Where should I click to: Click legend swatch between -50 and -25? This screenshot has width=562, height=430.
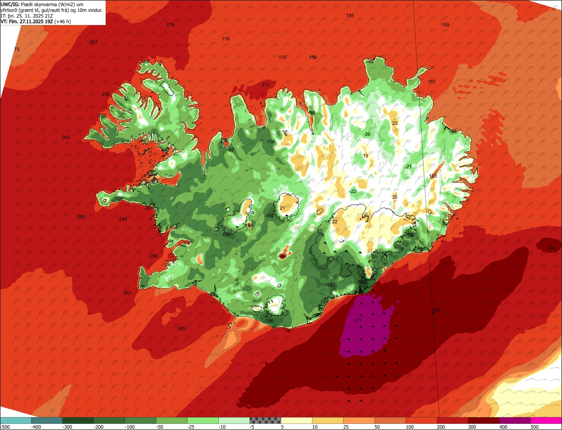[171, 420]
